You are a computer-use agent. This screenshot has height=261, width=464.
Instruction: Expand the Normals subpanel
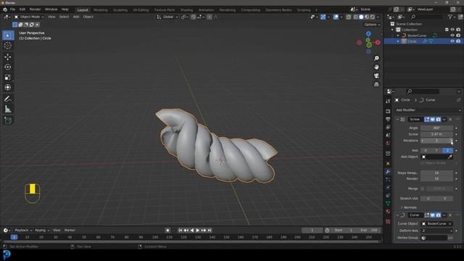(408, 207)
